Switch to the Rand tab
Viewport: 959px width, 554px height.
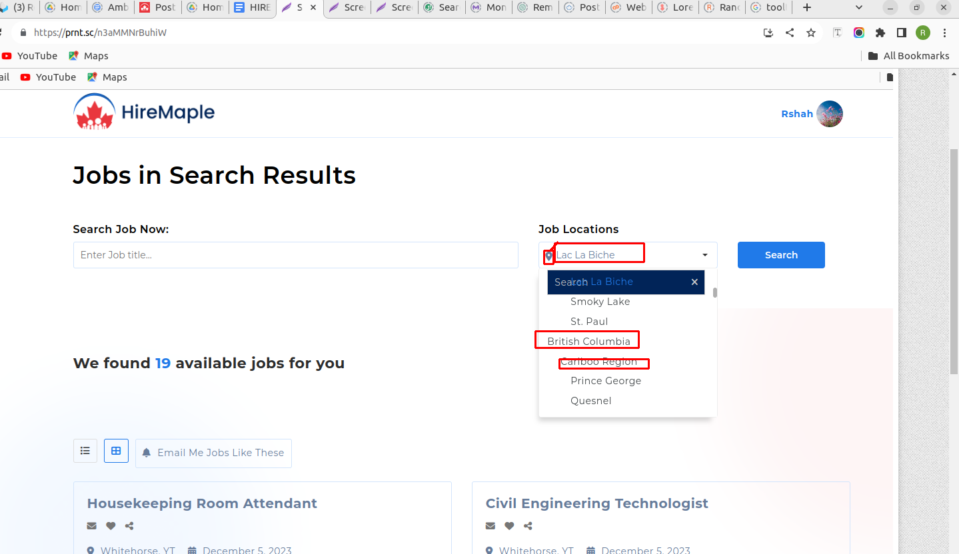[x=722, y=7]
